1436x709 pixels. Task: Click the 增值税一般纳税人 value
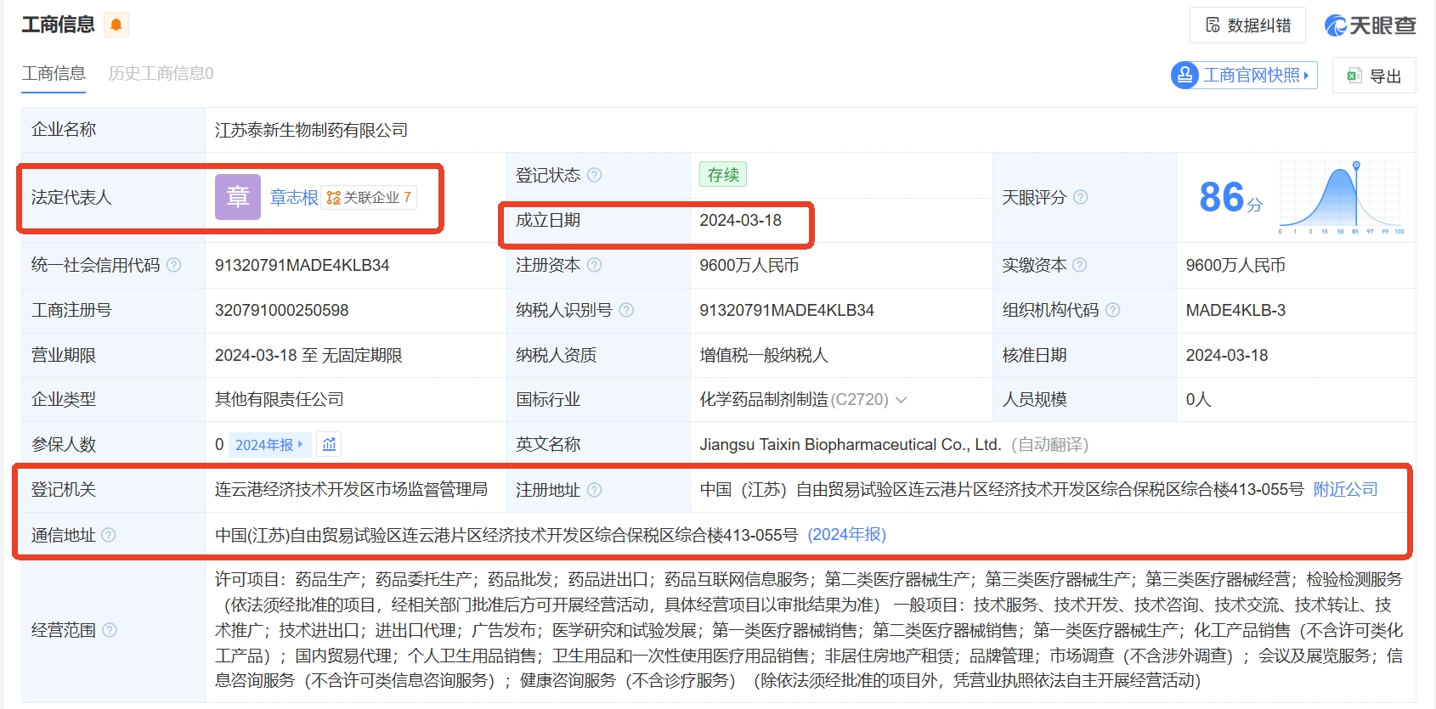763,355
